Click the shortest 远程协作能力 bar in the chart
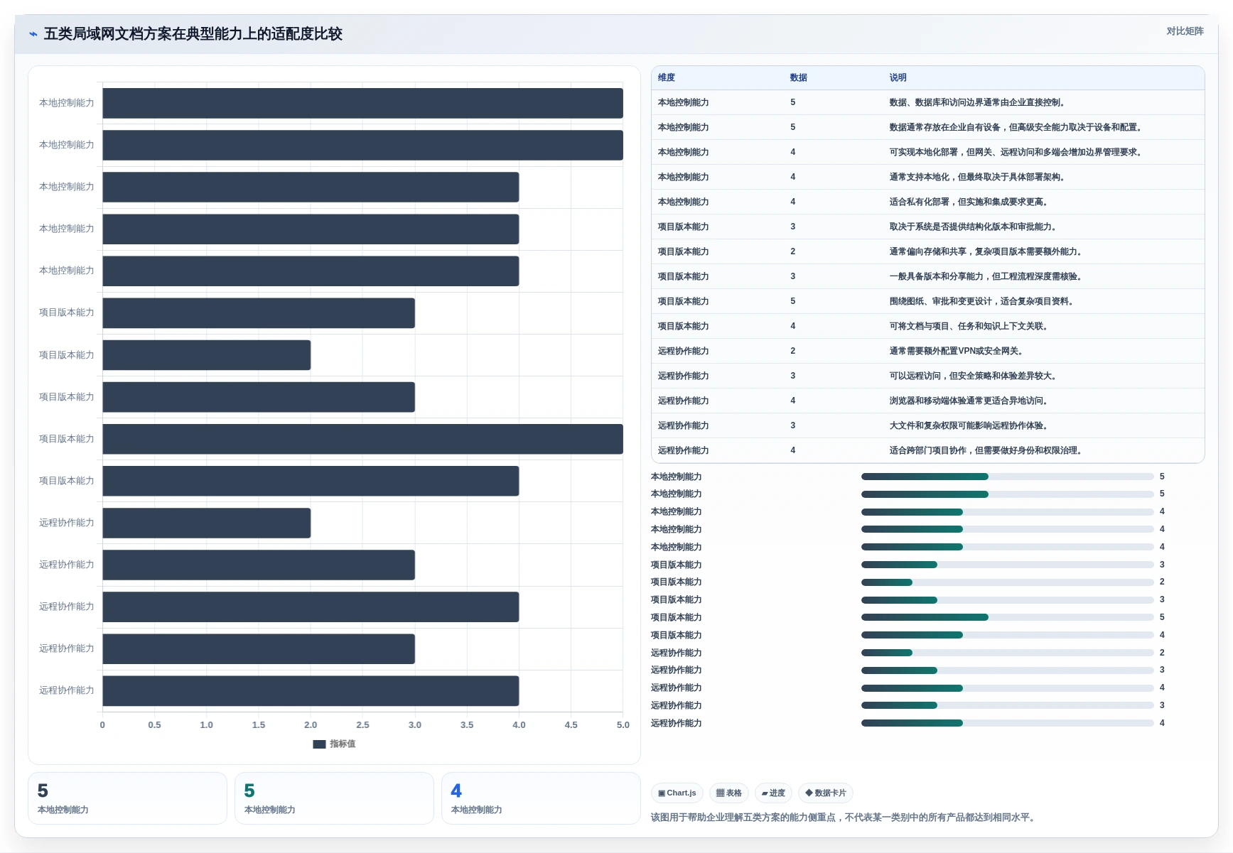1233x853 pixels. (x=207, y=523)
